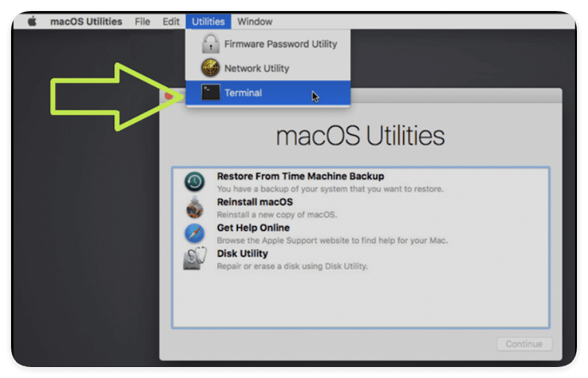The height and width of the screenshot is (378, 588).
Task: Select Restore From Time Machine Backup
Action: click(x=300, y=176)
